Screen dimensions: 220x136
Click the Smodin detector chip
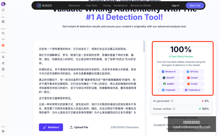click(x=193, y=78)
